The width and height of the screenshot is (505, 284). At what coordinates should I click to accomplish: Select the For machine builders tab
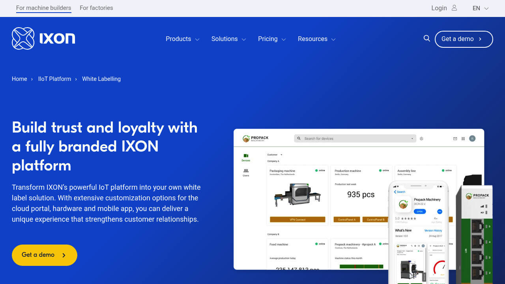(x=43, y=8)
